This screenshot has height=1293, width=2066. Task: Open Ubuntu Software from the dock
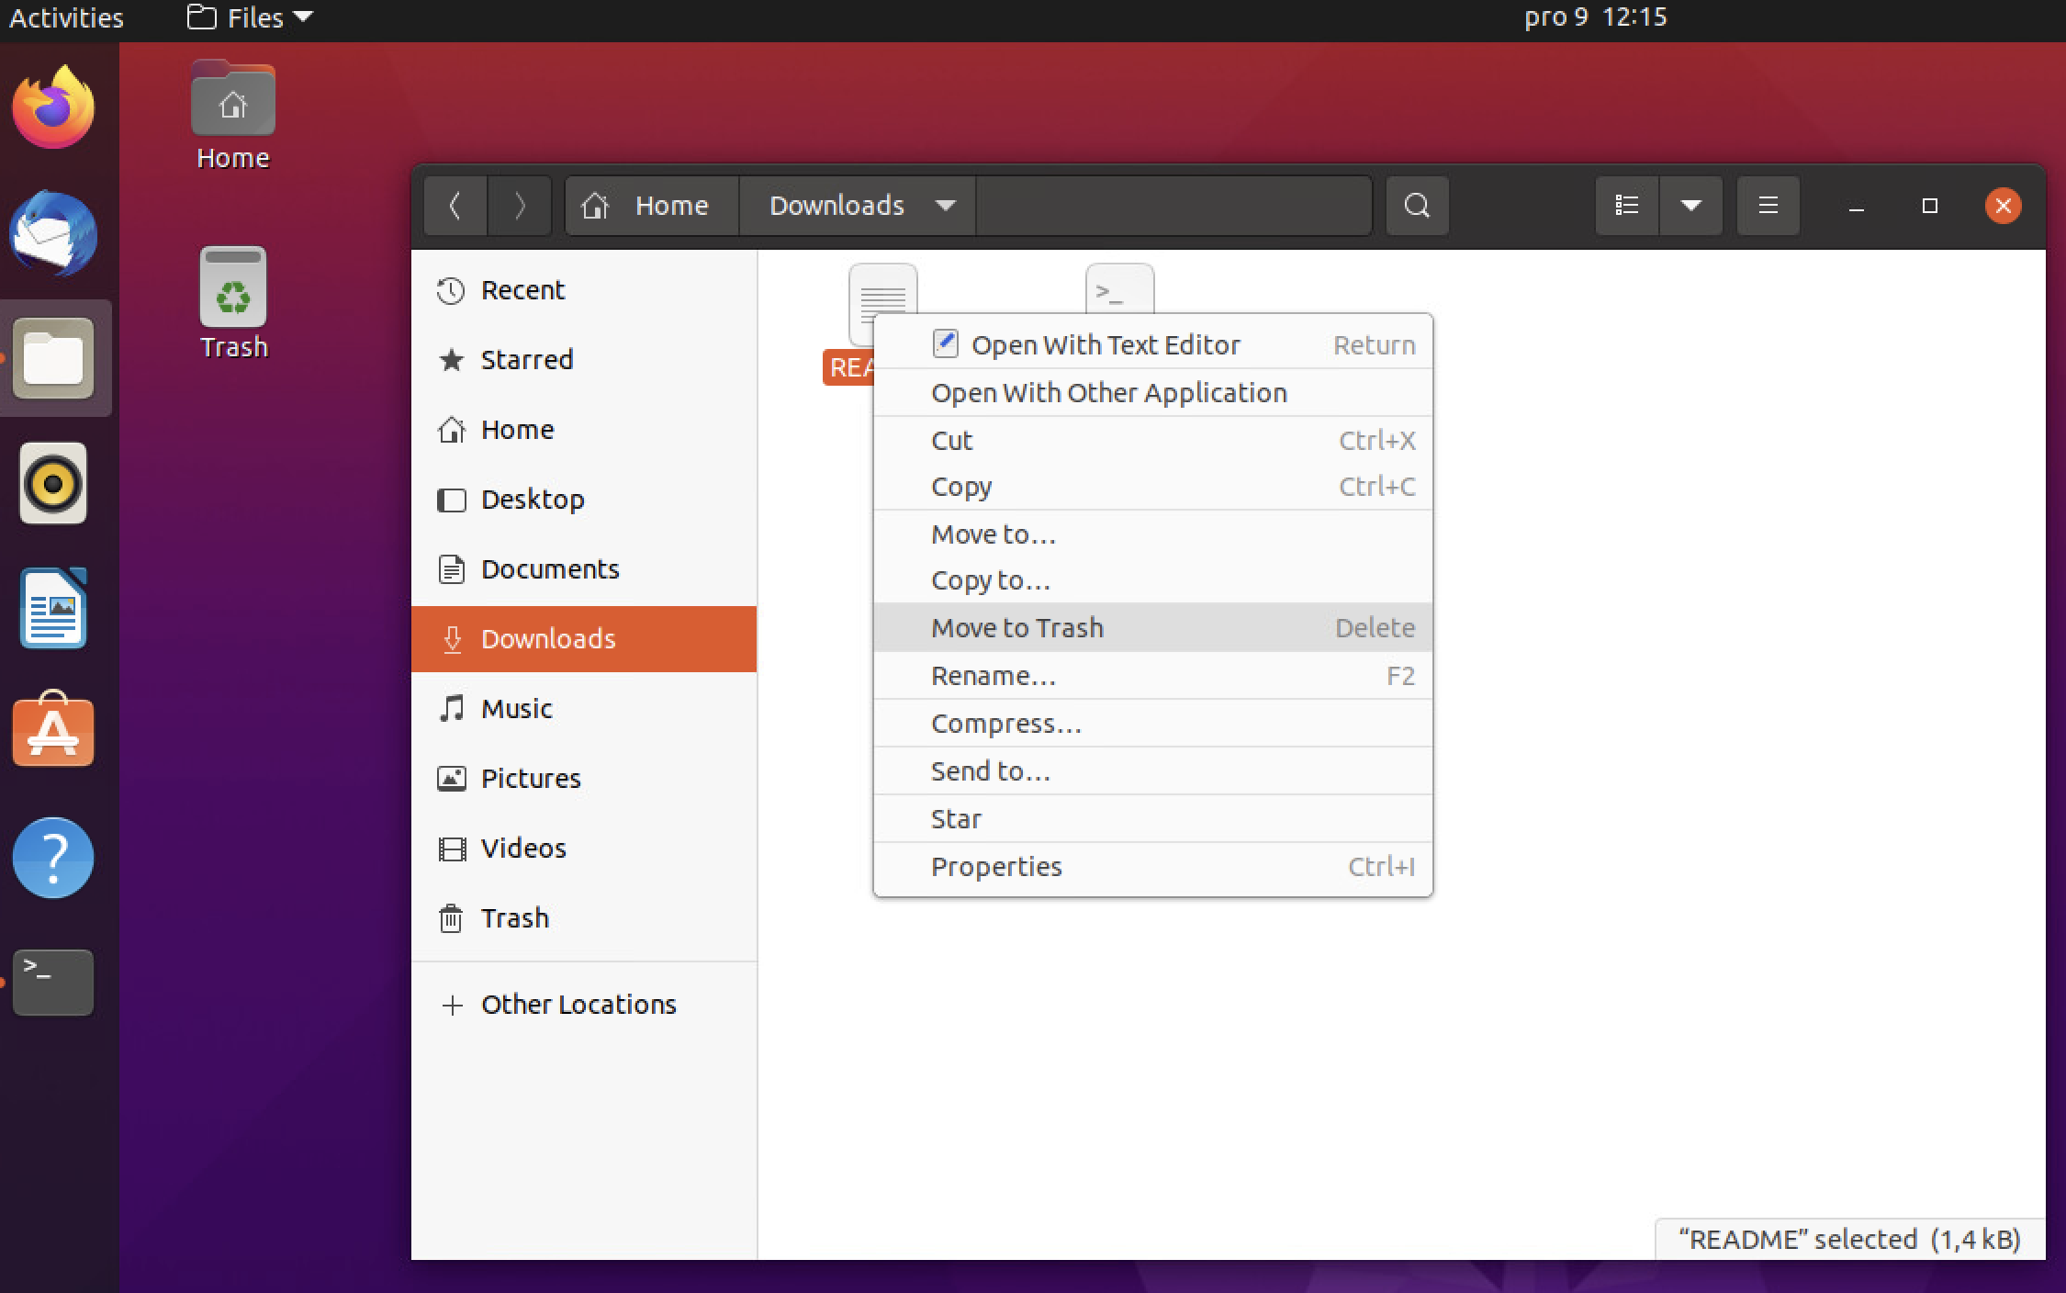pos(53,729)
